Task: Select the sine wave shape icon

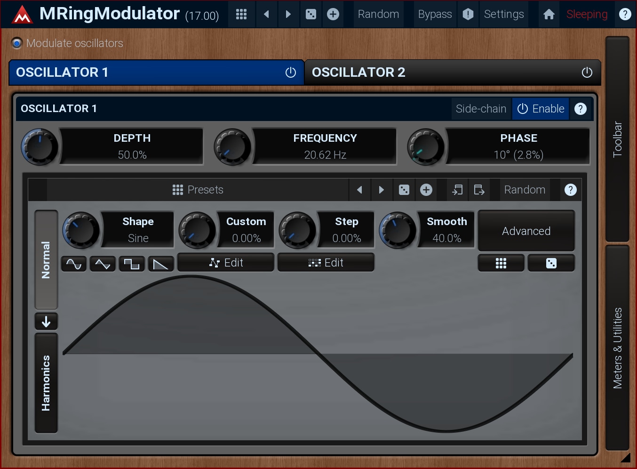Action: (74, 264)
